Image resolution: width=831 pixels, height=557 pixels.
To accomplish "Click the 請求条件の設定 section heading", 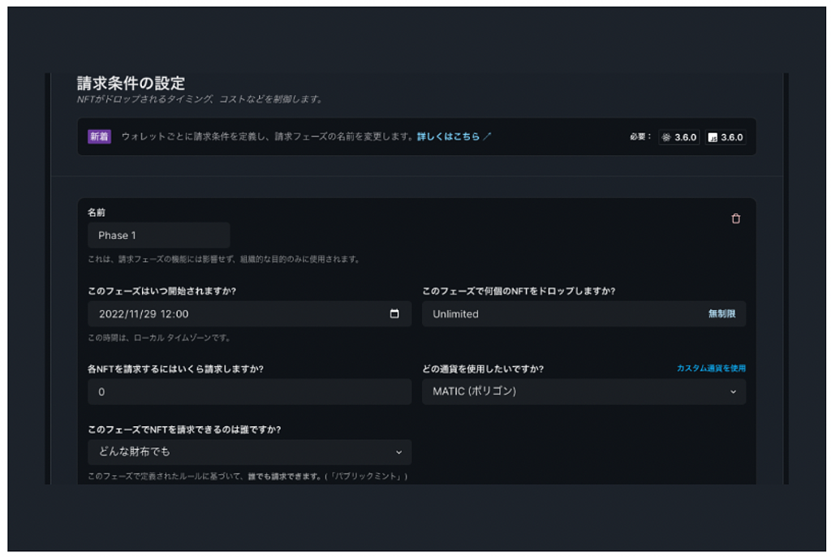I will (131, 83).
